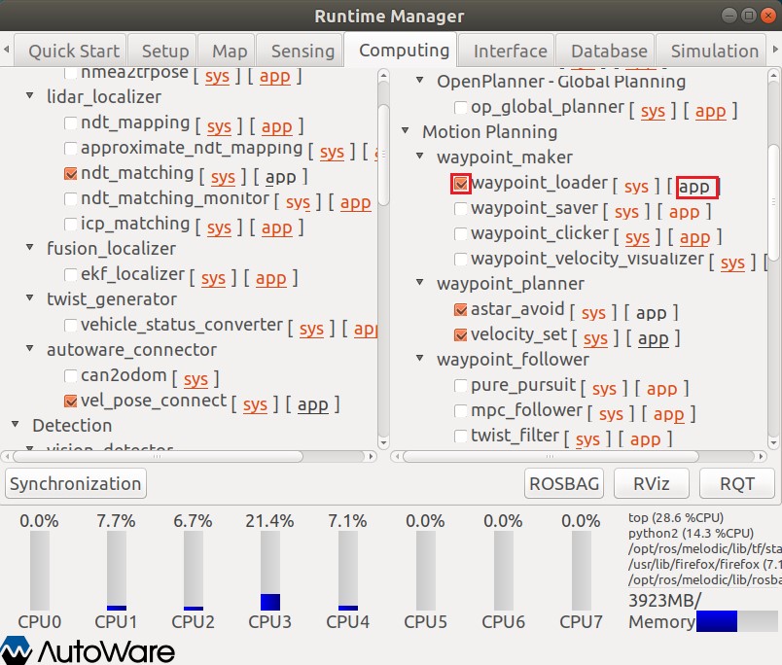Launch ROSBAG via its button
The image size is (782, 665).
point(564,483)
